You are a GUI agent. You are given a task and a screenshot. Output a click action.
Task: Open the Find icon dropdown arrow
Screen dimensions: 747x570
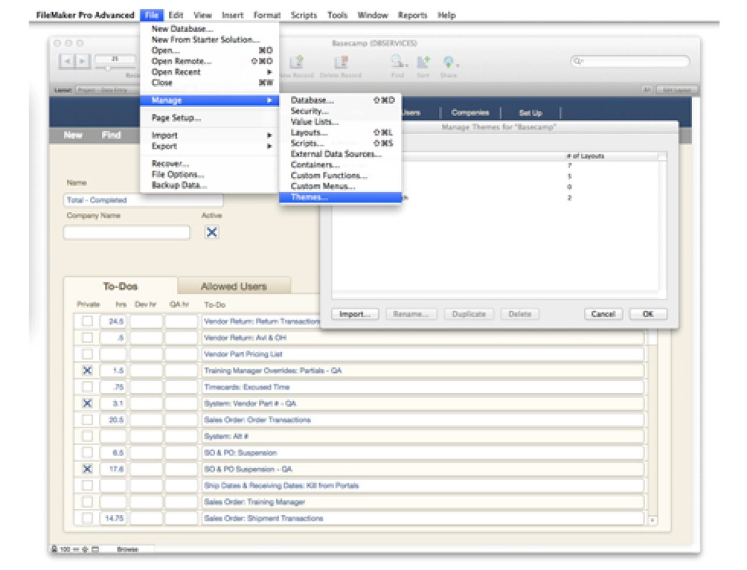click(x=406, y=64)
